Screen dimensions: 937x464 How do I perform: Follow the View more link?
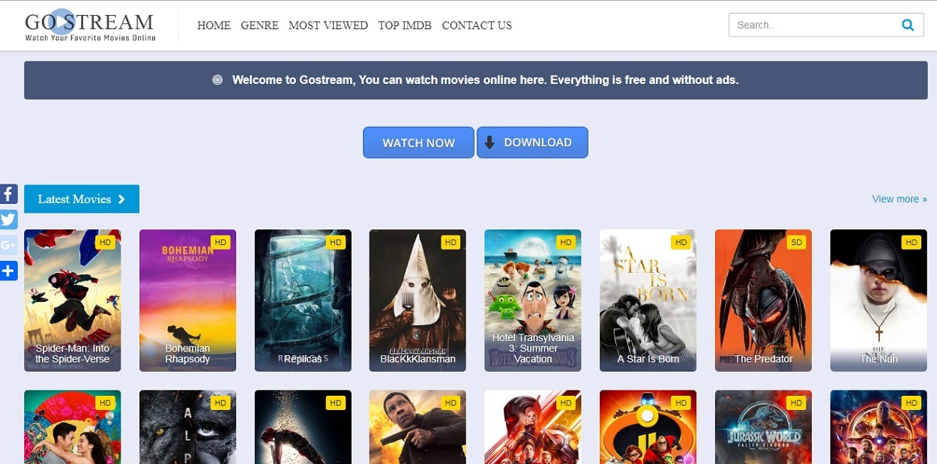click(x=900, y=199)
